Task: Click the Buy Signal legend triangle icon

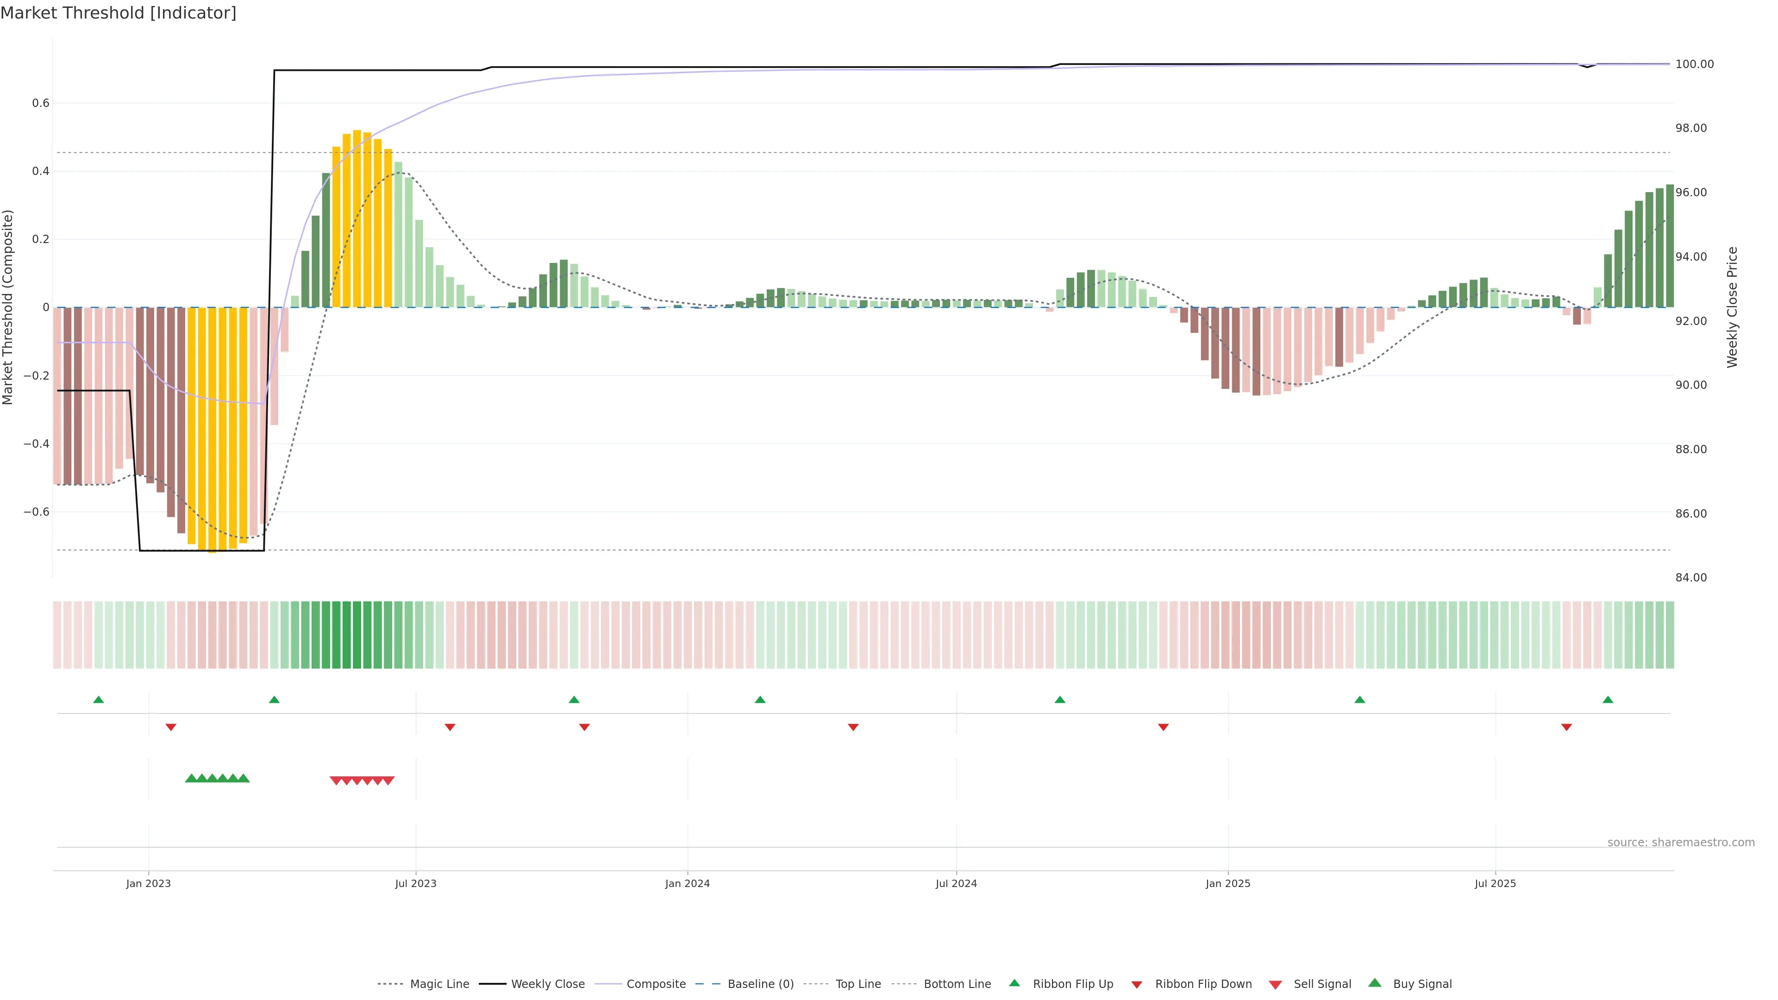Action: coord(1375,983)
